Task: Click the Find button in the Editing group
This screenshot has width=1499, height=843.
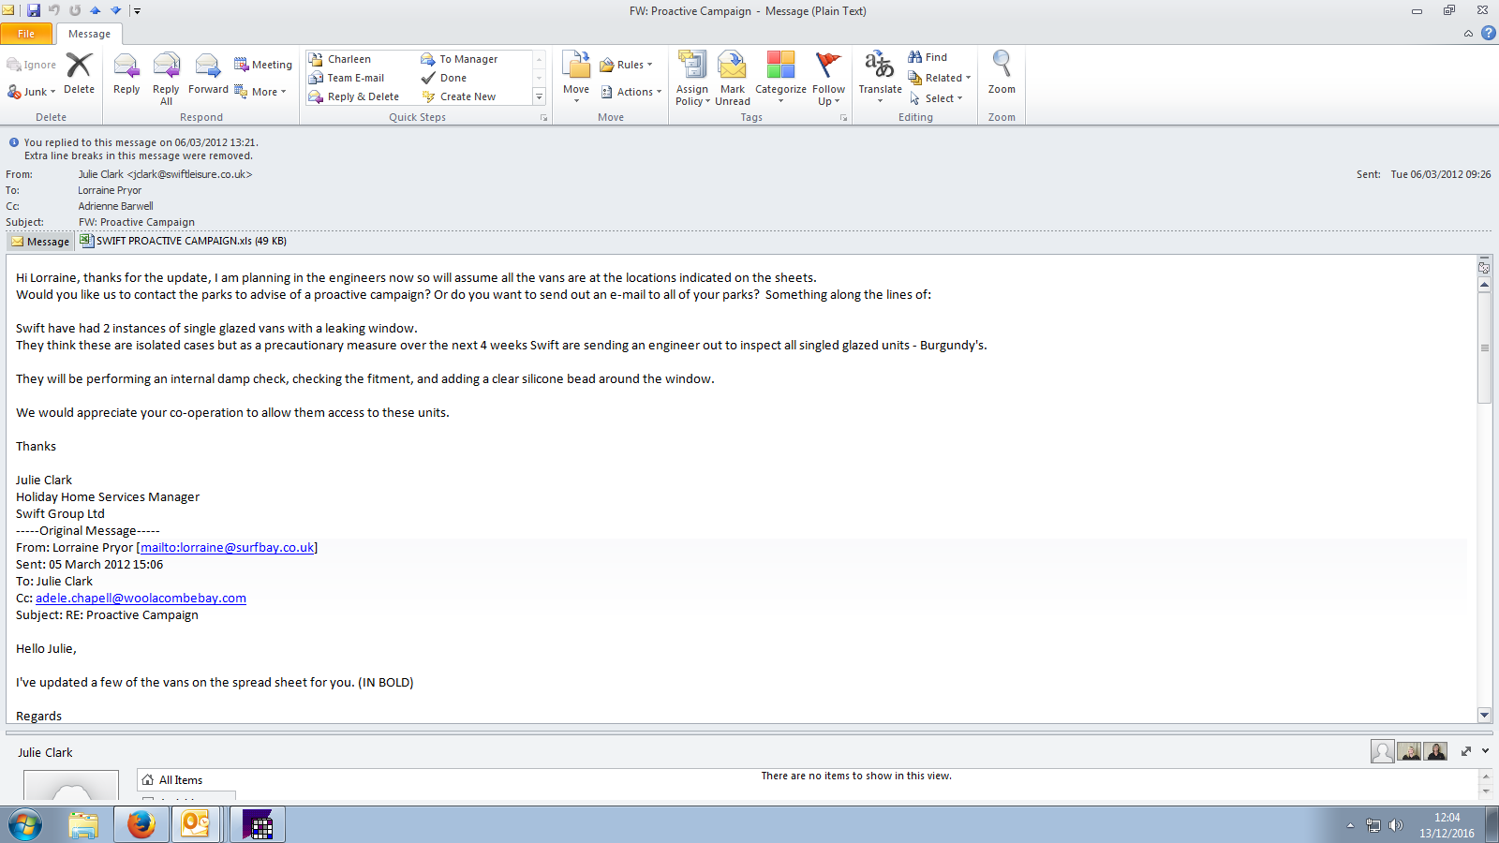Action: (928, 57)
